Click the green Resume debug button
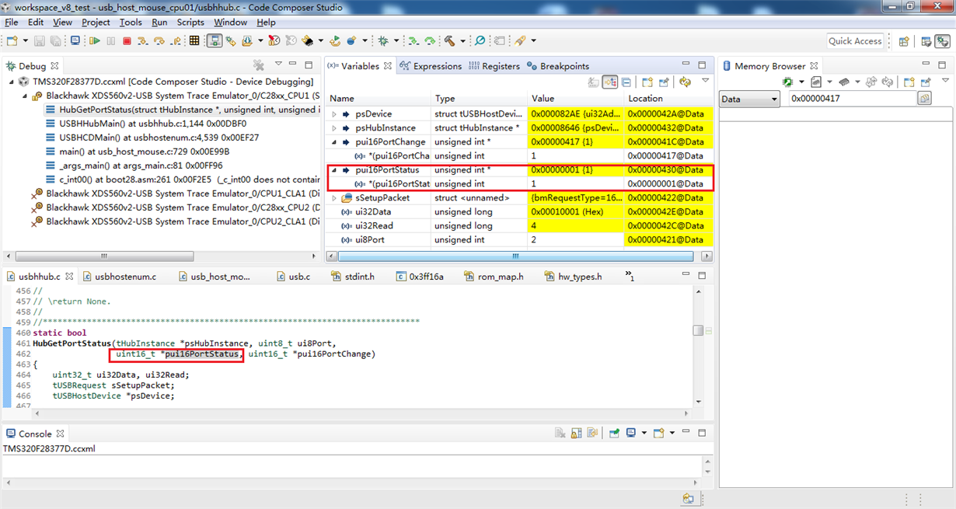The height and width of the screenshot is (509, 956). pos(95,41)
